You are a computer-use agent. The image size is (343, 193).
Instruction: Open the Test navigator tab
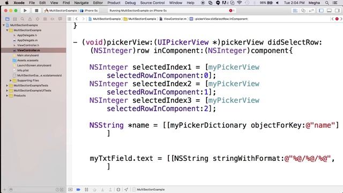38,19
